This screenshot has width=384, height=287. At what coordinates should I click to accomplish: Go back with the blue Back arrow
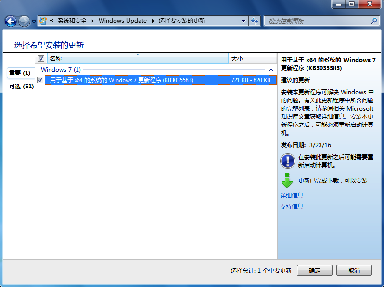[x=11, y=21]
